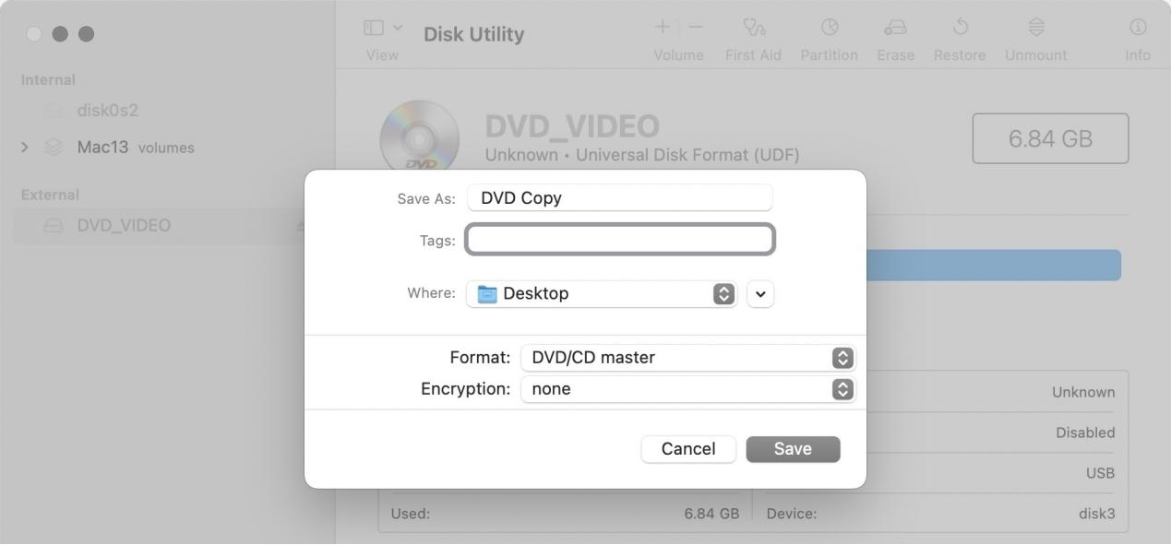Open the Format dropdown DVD/CD master
Viewport: 1171px width, 545px height.
[688, 358]
